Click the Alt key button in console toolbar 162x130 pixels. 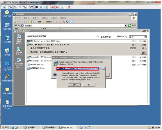click(x=46, y=7)
